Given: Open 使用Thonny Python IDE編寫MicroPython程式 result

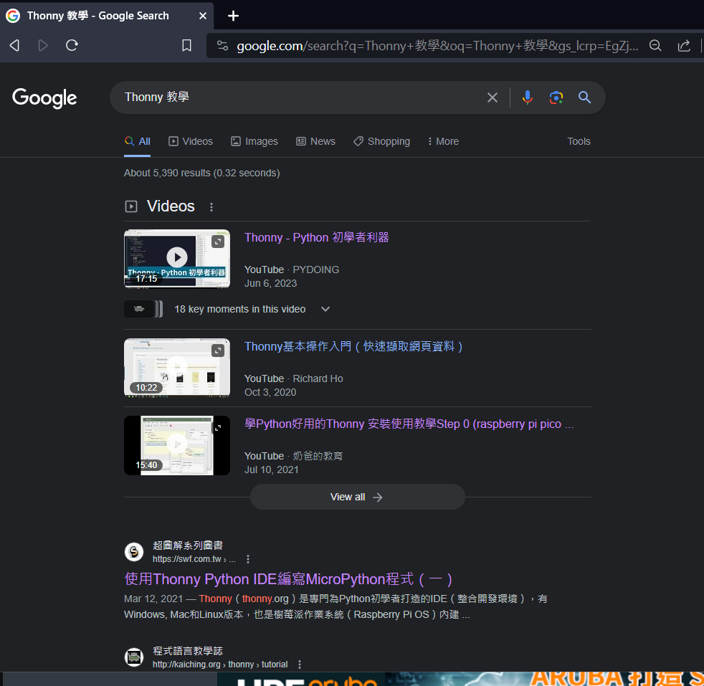Looking at the screenshot, I should pyautogui.click(x=288, y=579).
